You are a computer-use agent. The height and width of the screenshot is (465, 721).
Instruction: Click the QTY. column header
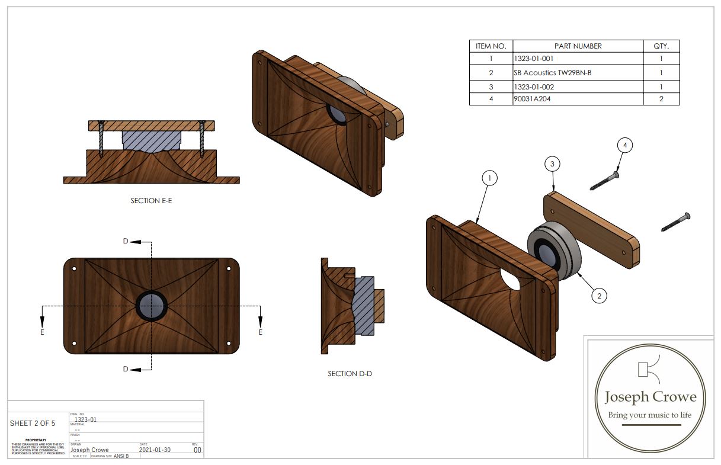[661, 46]
